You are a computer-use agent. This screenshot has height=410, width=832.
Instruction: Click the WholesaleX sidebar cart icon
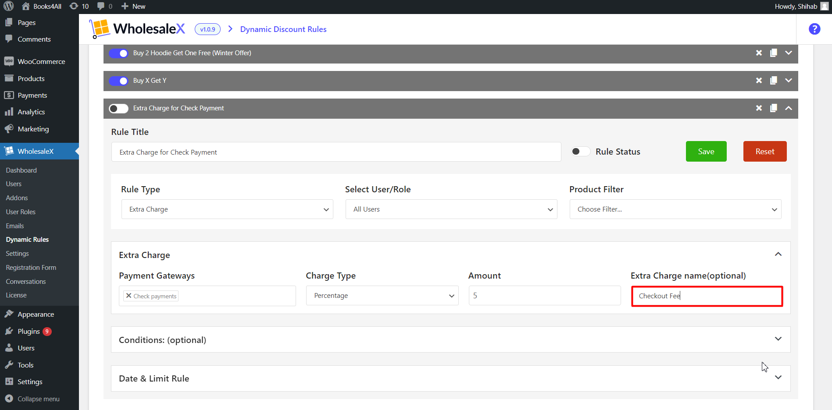[9, 151]
